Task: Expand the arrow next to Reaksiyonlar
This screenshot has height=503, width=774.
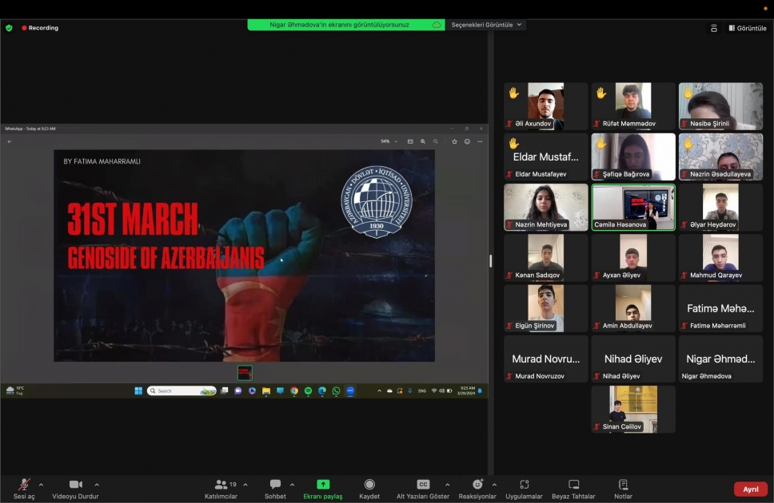Action: tap(494, 485)
